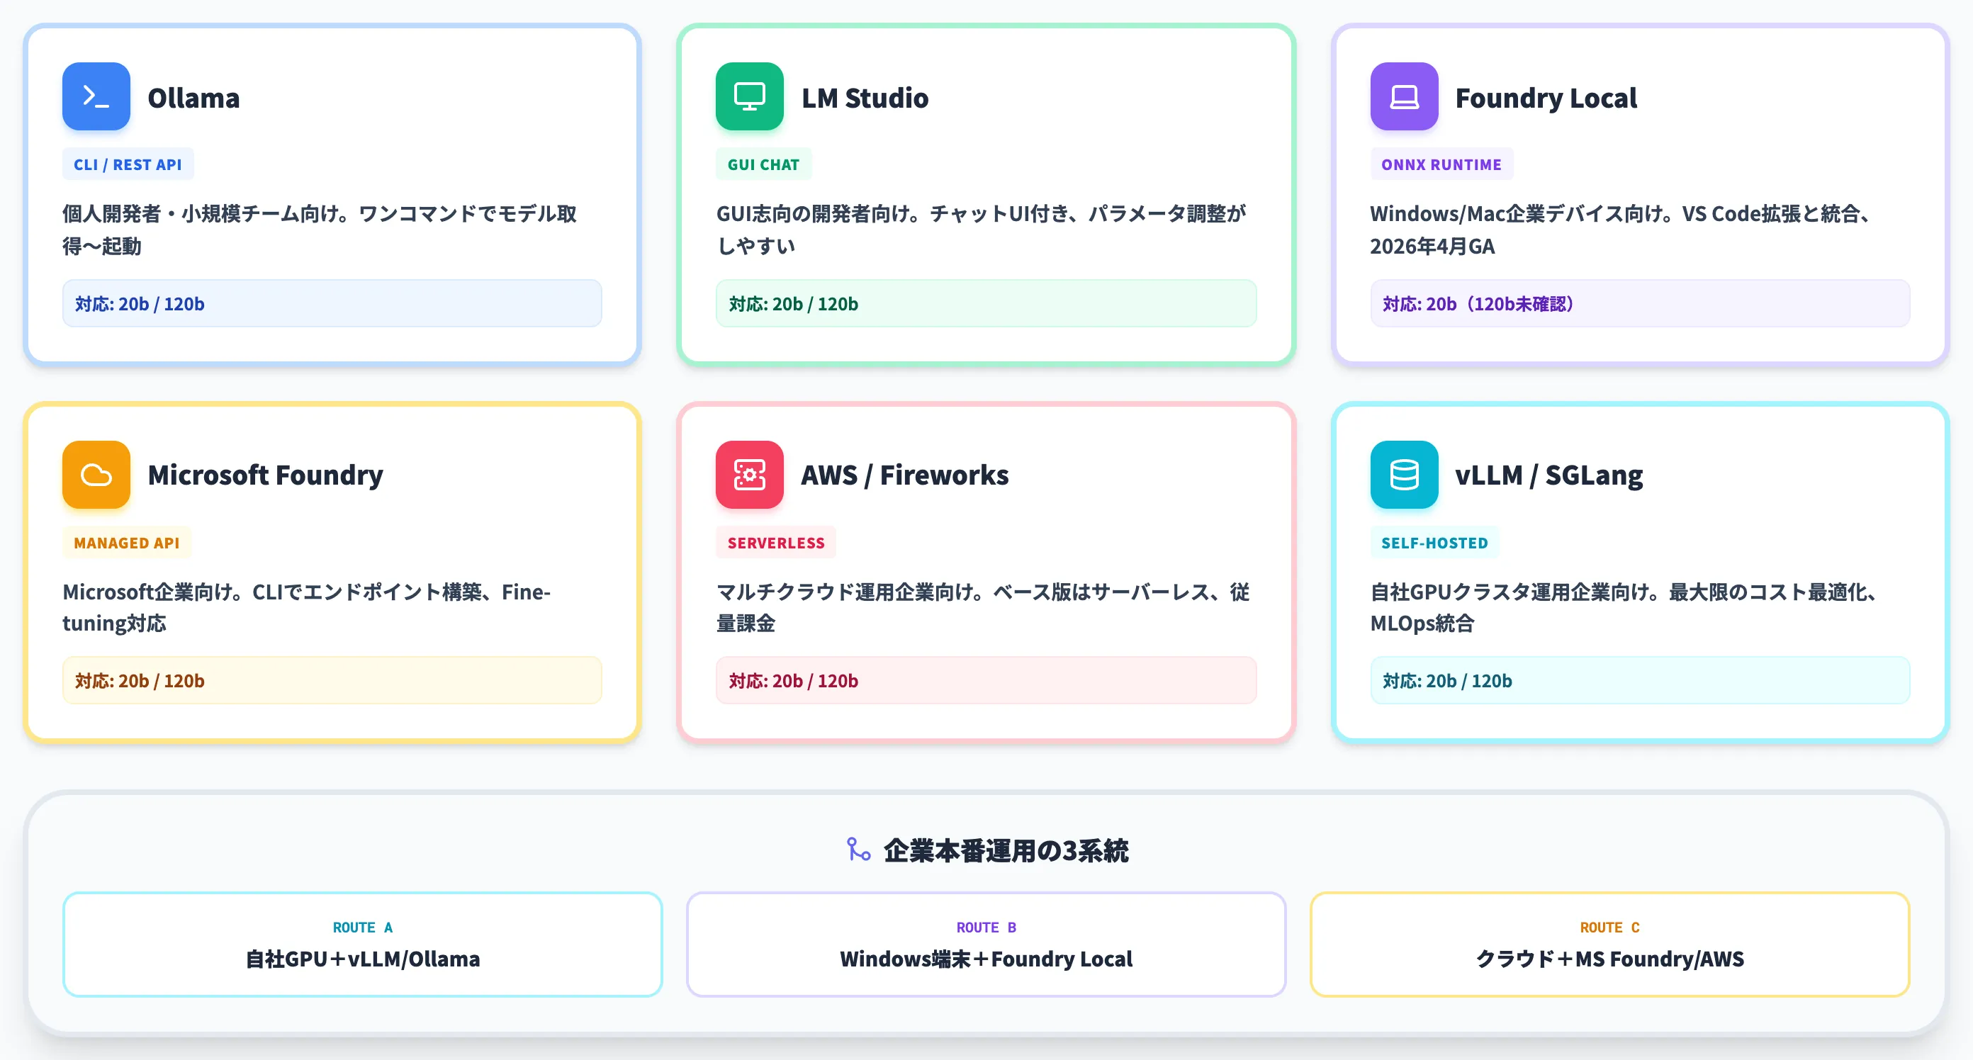Select the ROUTE A card 自社GPU+vLLM/Ollama
Image resolution: width=1973 pixels, height=1060 pixels.
pos(362,944)
